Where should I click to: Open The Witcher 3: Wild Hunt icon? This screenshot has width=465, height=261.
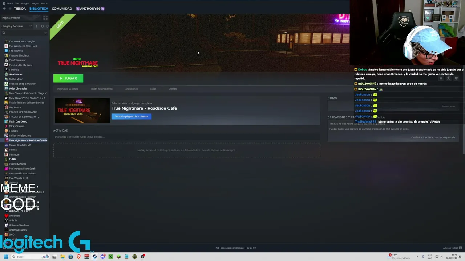click(6, 46)
